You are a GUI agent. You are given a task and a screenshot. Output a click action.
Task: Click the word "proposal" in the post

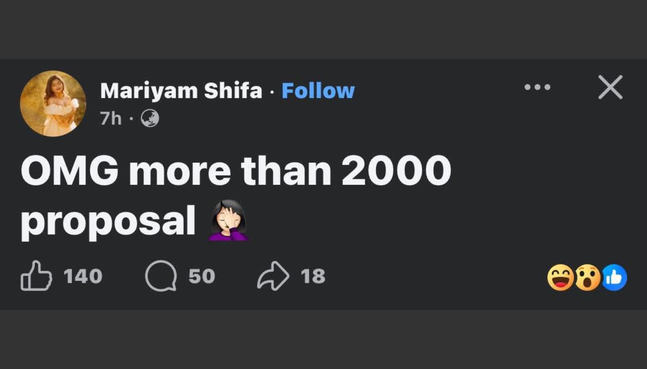108,221
